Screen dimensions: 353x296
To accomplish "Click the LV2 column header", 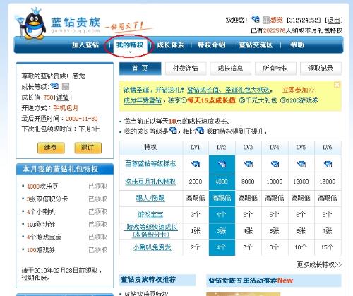I will click(x=222, y=148).
